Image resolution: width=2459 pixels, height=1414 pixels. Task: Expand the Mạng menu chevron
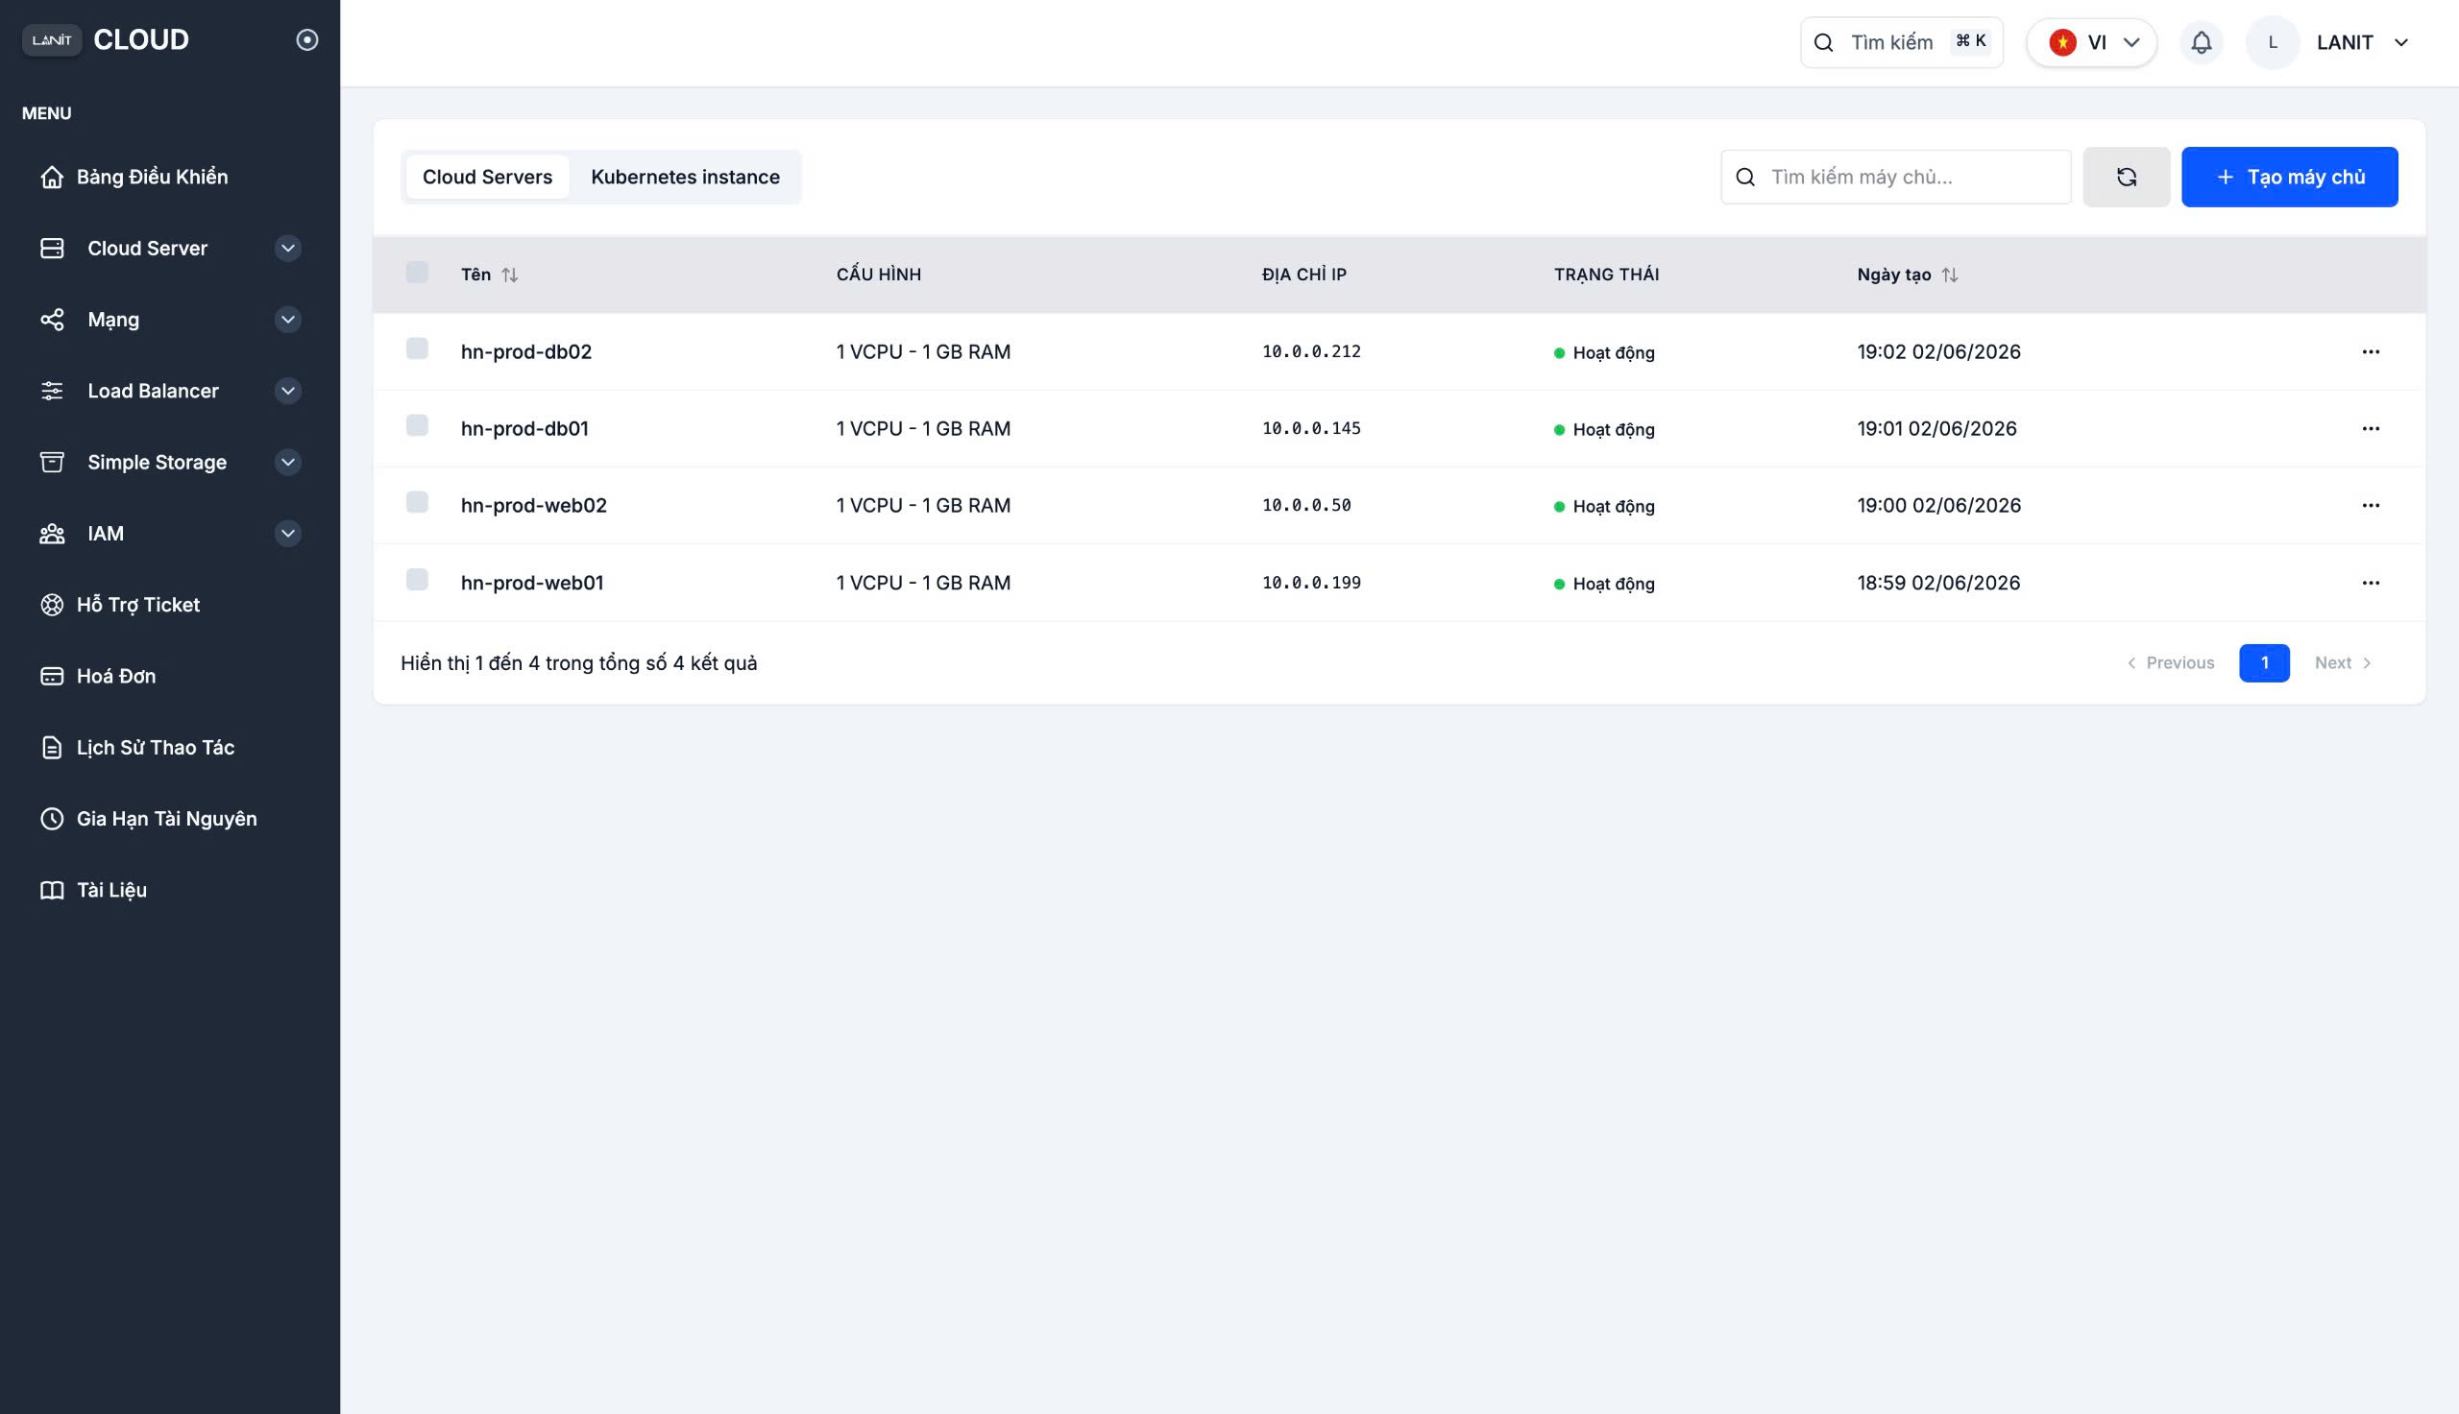point(287,320)
